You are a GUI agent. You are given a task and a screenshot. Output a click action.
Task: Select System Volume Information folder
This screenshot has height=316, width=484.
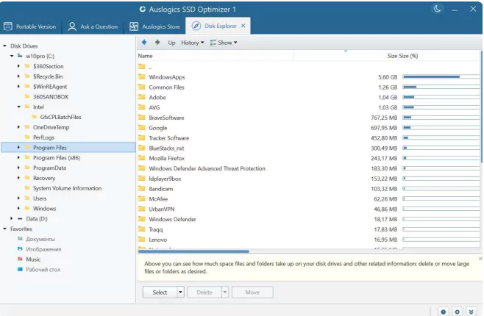pos(67,188)
